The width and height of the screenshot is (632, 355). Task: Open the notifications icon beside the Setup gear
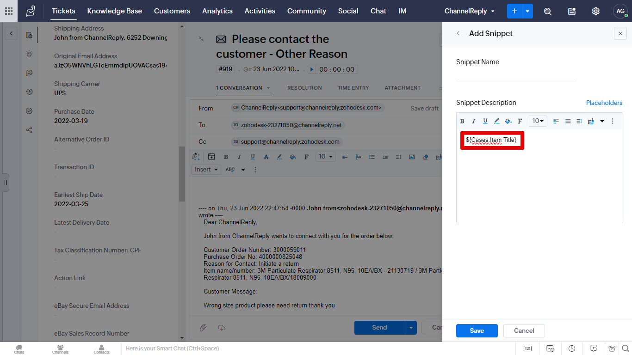572,11
